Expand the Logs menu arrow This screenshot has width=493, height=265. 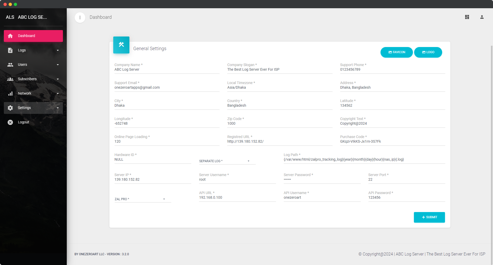(58, 50)
